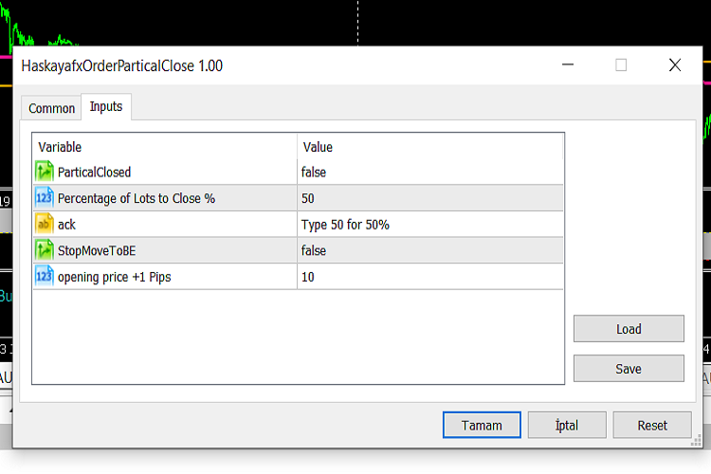Click the ParticalClosed boolean variable icon
This screenshot has height=474, width=711.
pos(44,172)
